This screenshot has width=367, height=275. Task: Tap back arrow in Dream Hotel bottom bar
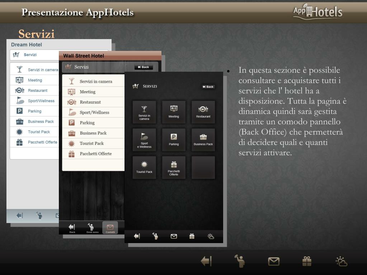click(20, 215)
